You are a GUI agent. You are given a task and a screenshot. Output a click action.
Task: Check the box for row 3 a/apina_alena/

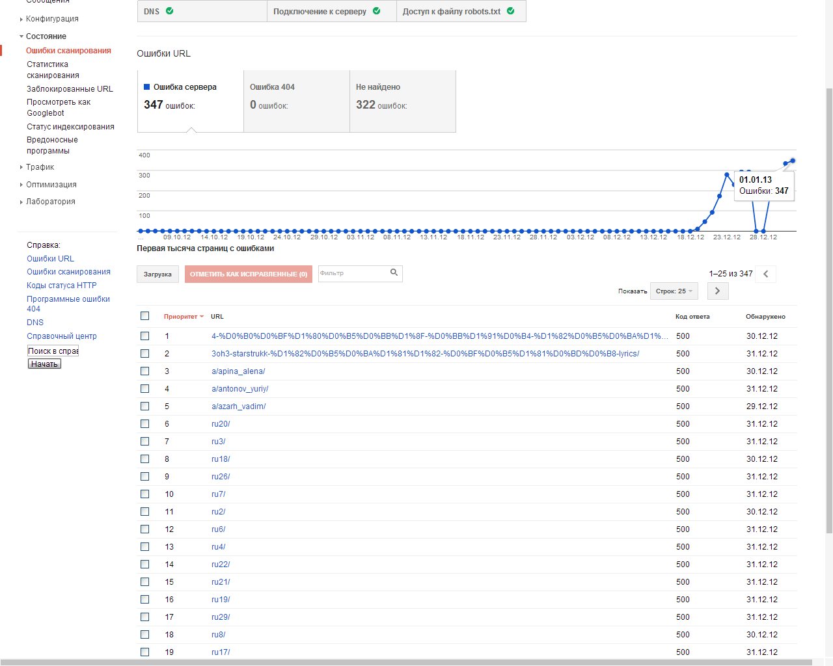tap(145, 371)
